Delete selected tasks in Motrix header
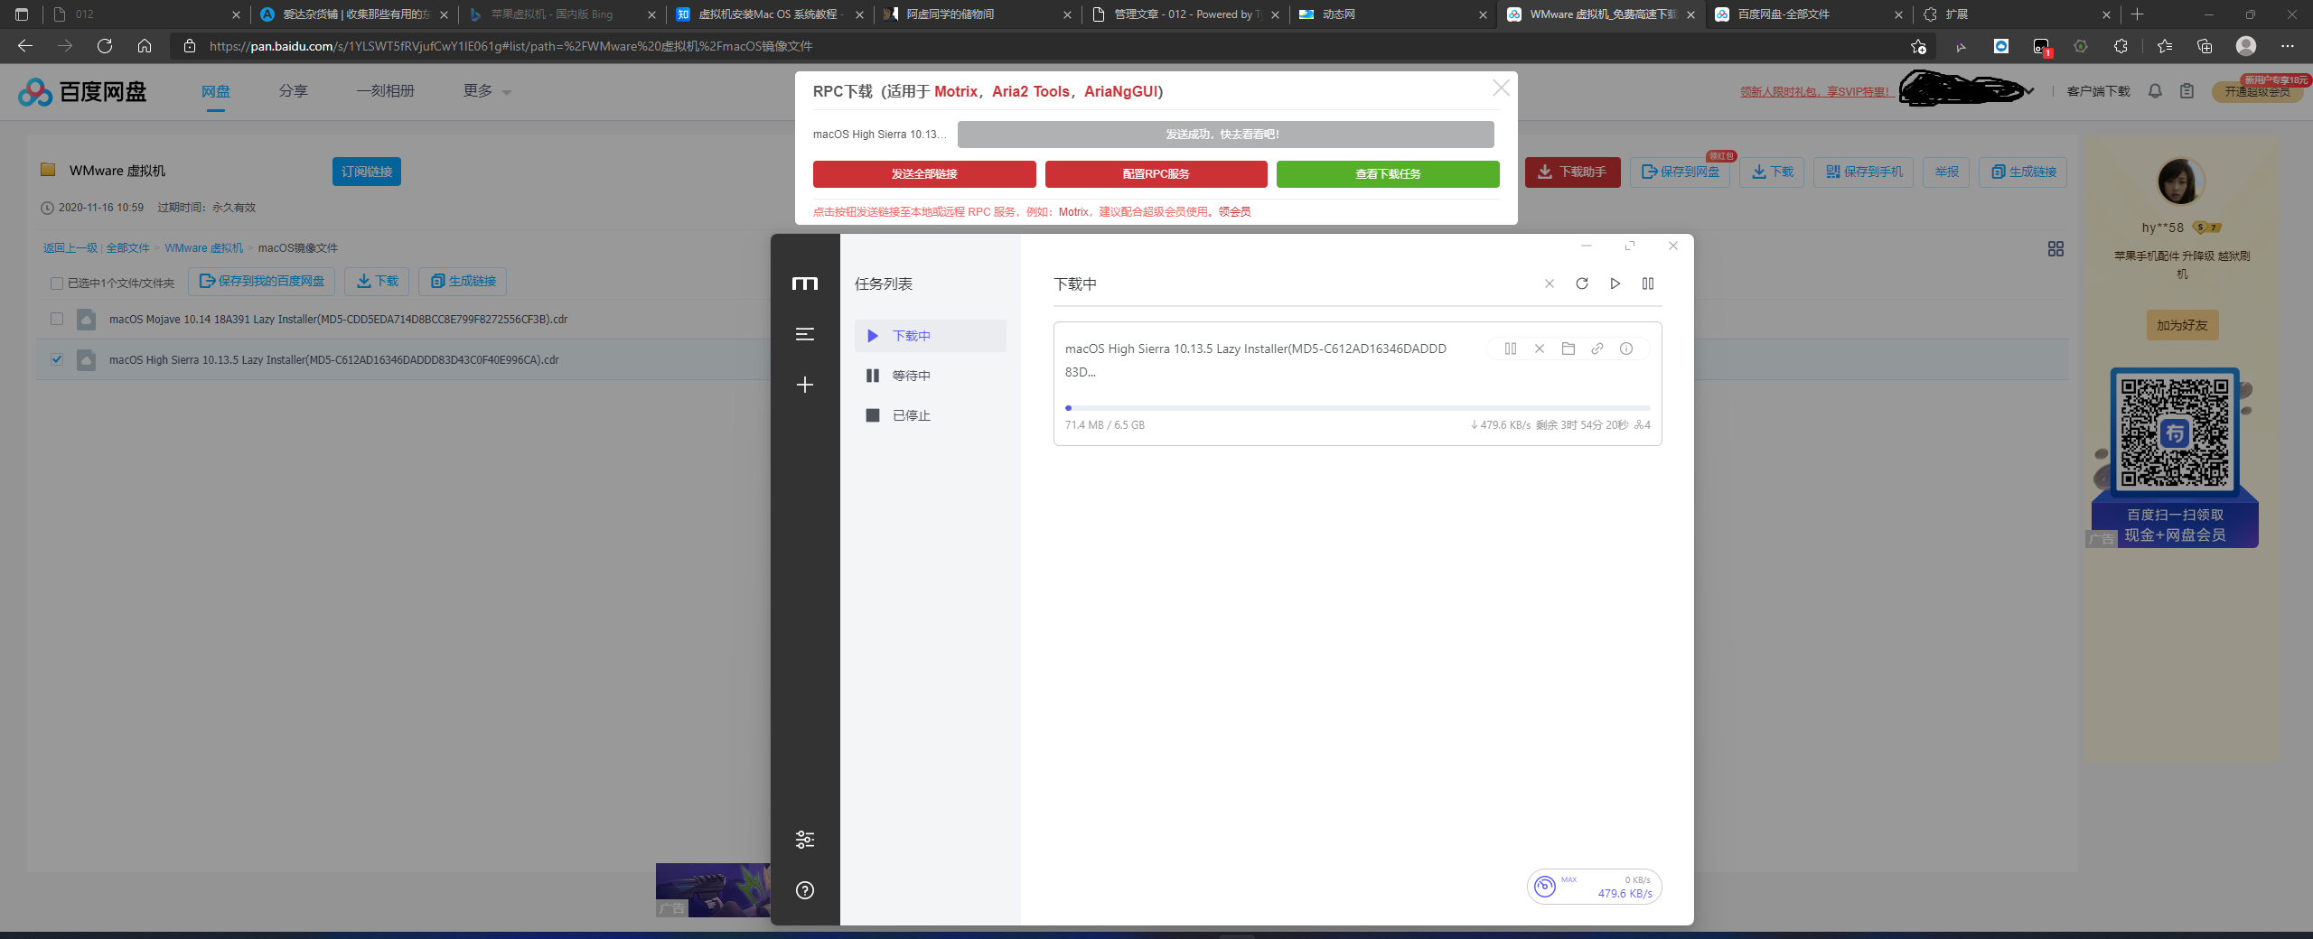2313x939 pixels. [x=1550, y=284]
